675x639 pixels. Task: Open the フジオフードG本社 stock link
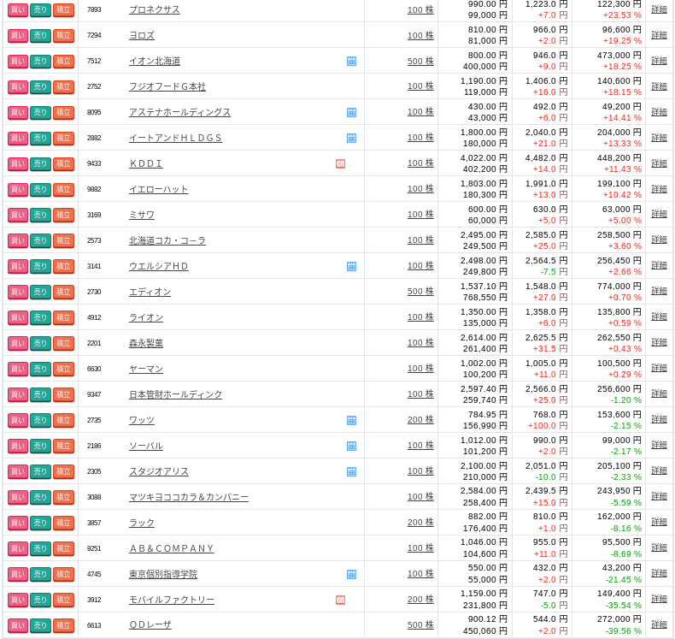[167, 86]
